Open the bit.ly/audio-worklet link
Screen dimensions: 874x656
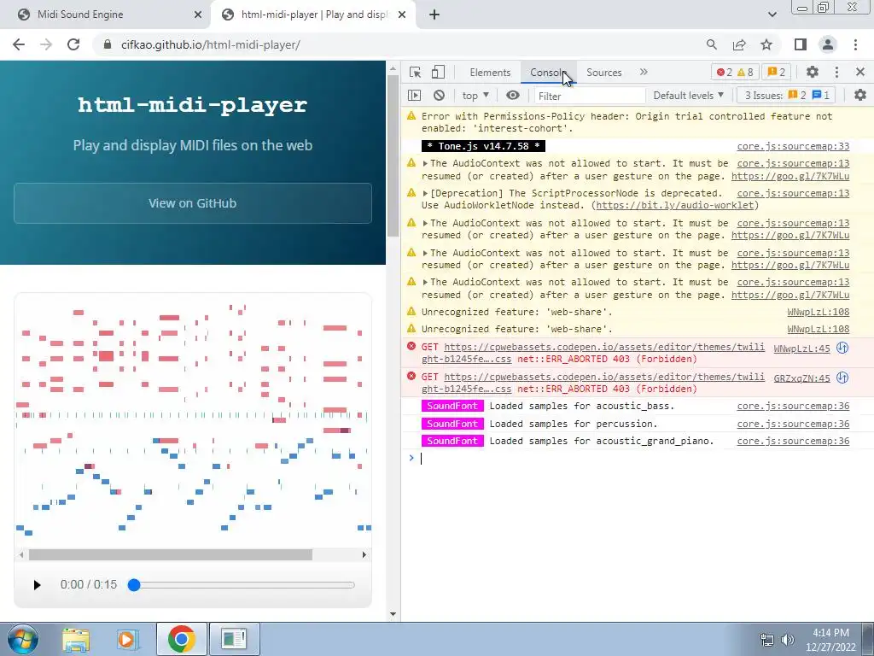click(x=674, y=205)
